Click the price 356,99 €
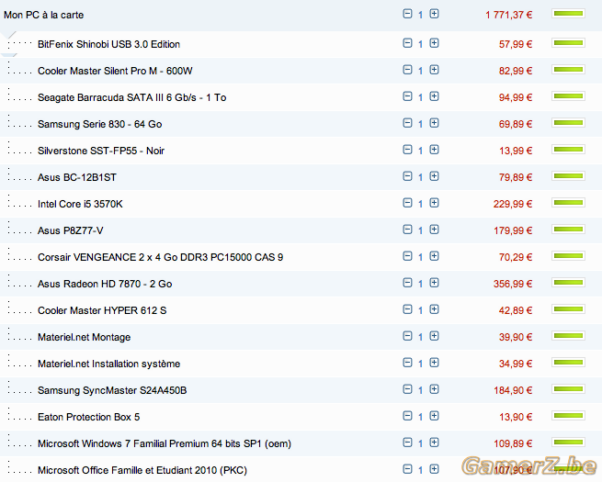This screenshot has width=602, height=482. point(513,284)
